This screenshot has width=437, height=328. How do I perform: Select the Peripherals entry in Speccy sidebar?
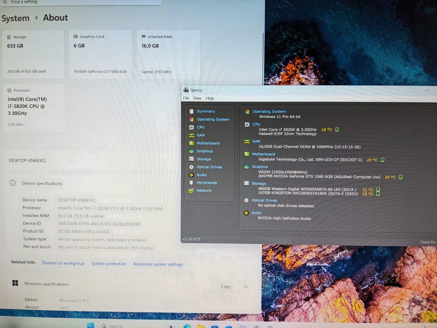pos(207,183)
